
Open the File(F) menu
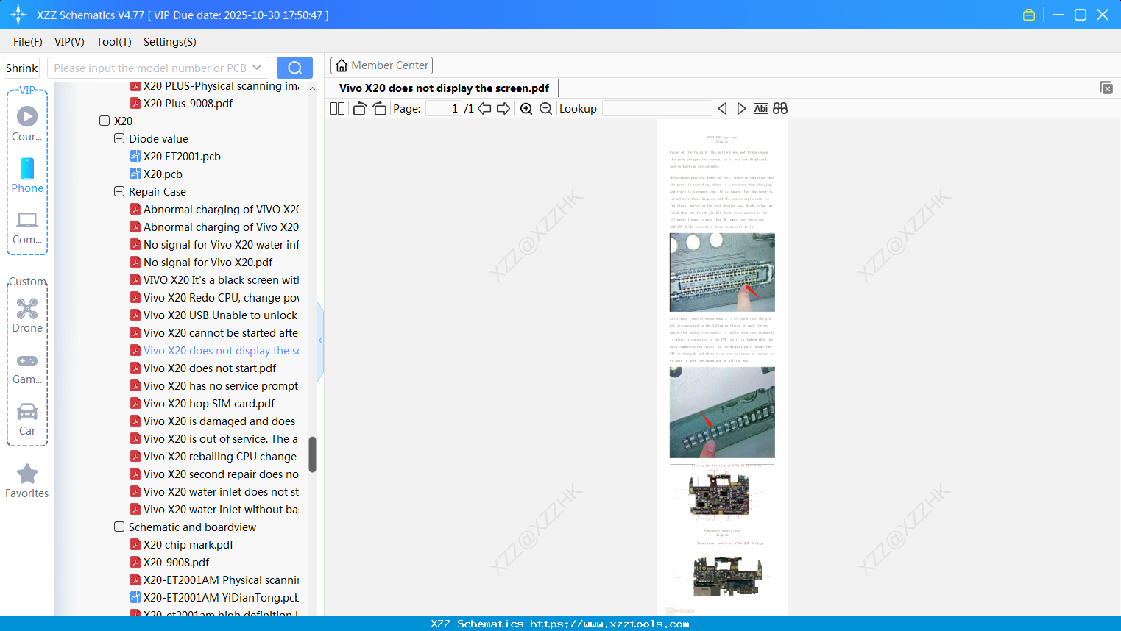click(28, 42)
